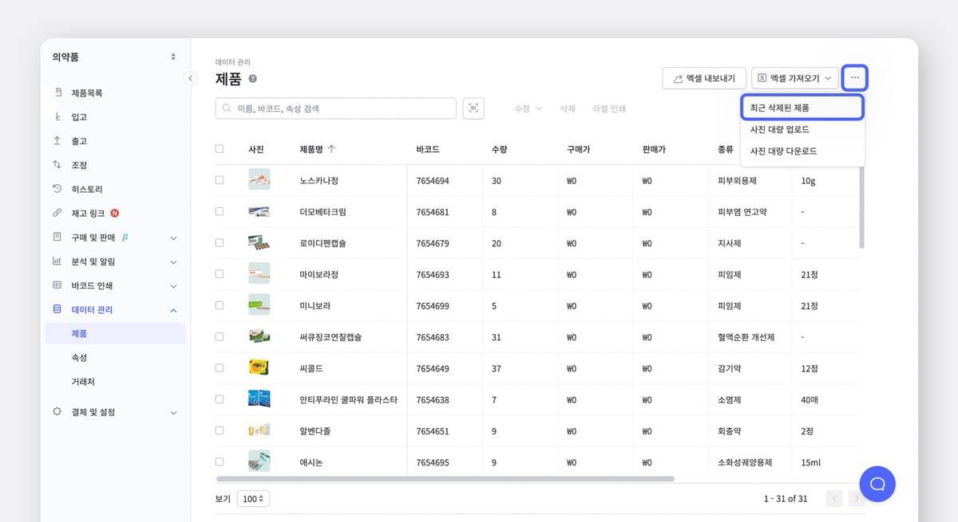The image size is (958, 522).
Task: Click the product search input field
Action: click(x=336, y=108)
